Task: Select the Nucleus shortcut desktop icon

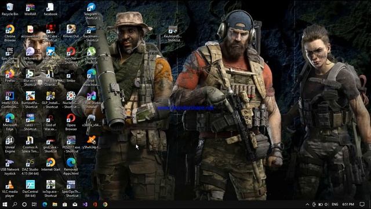Action: tap(71, 100)
